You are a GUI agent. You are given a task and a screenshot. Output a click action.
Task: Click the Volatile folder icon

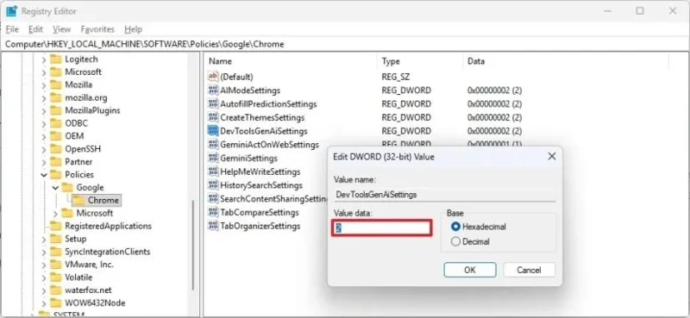coord(56,277)
